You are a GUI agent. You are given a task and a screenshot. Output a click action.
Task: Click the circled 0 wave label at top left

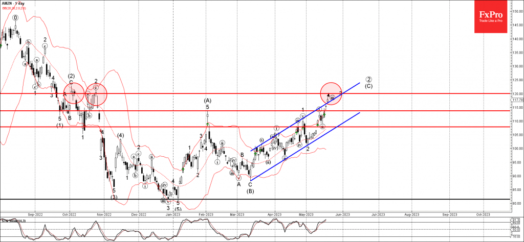tap(15, 17)
